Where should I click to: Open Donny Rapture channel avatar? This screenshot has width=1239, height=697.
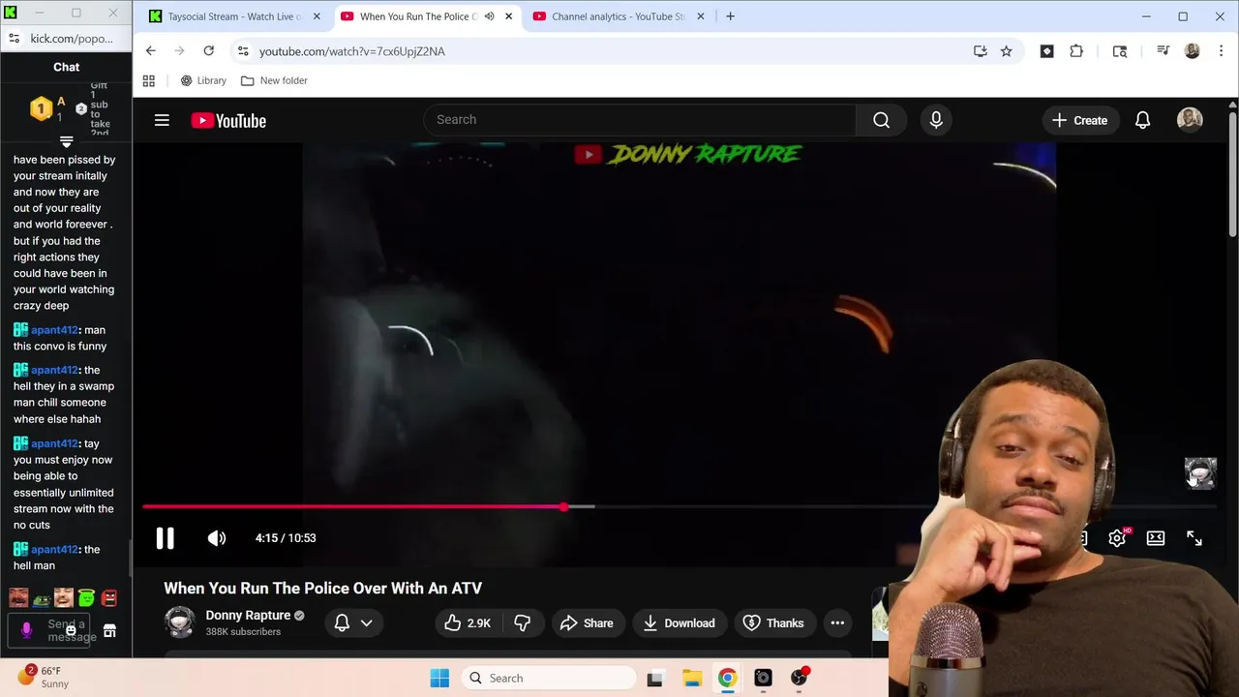(x=180, y=622)
